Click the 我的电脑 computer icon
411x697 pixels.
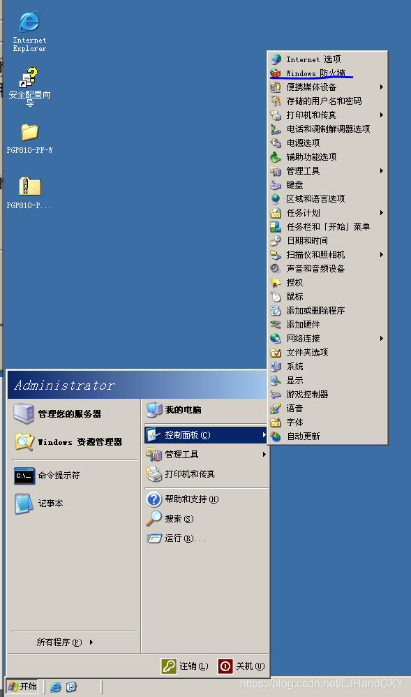point(154,410)
